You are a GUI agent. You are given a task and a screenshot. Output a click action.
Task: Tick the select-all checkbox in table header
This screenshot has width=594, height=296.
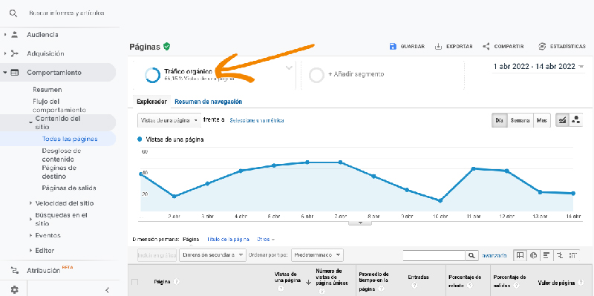(135, 282)
